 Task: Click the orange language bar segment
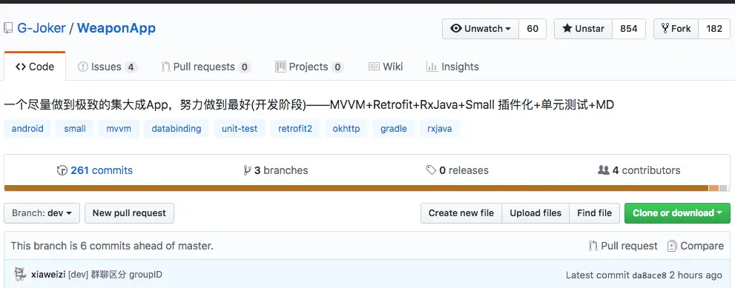click(x=713, y=188)
